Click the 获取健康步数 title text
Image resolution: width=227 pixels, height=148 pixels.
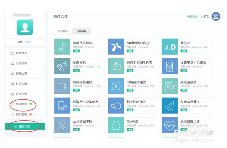190,121
